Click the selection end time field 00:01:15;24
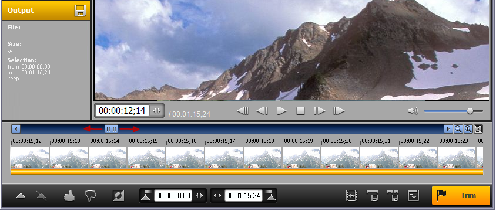Image resolution: width=496 pixels, height=211 pixels. point(243,196)
